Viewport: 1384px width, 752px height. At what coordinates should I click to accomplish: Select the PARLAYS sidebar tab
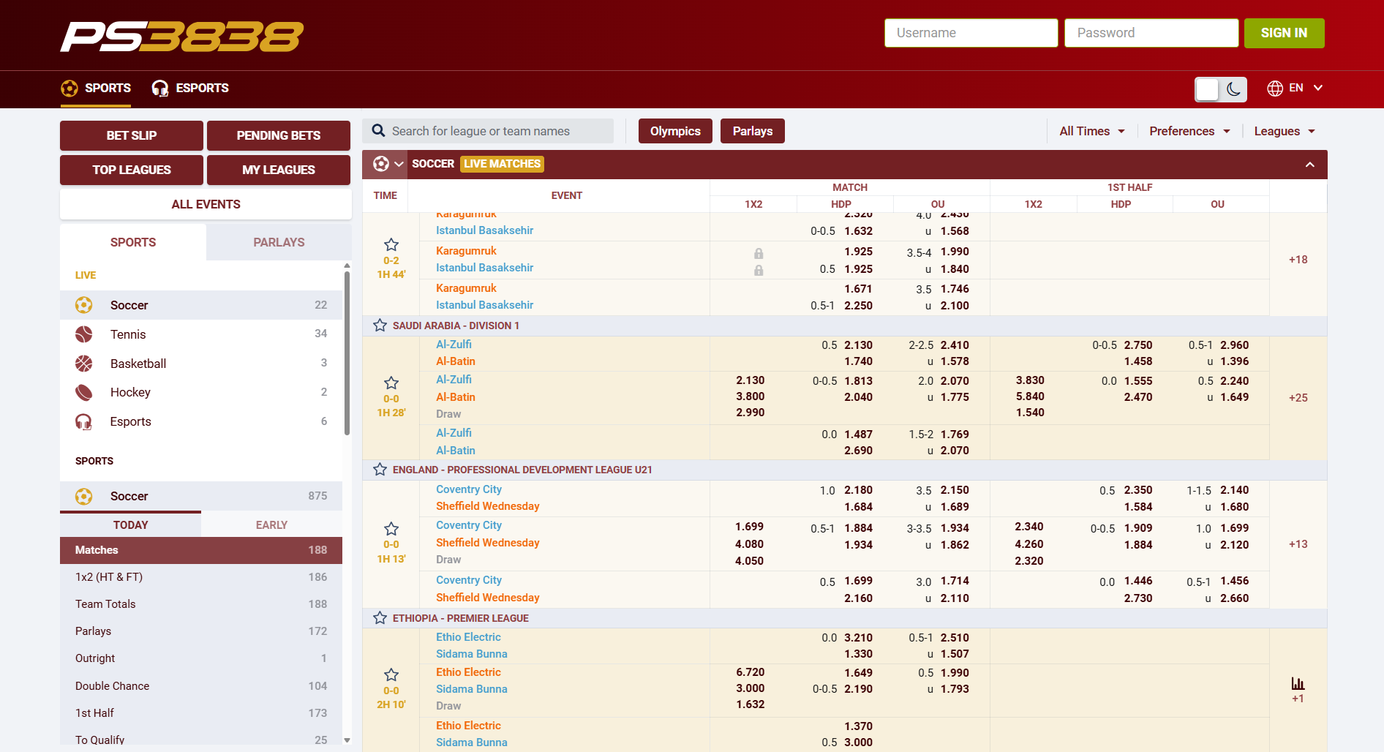pyautogui.click(x=279, y=242)
